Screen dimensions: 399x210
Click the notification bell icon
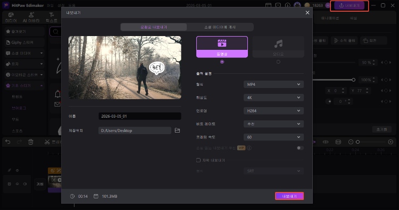(58, 94)
